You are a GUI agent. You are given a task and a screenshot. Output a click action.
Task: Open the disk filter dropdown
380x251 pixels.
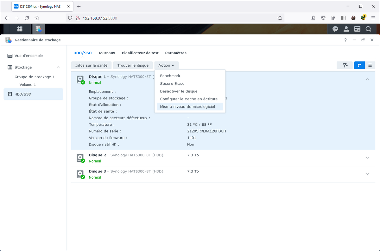(x=345, y=65)
